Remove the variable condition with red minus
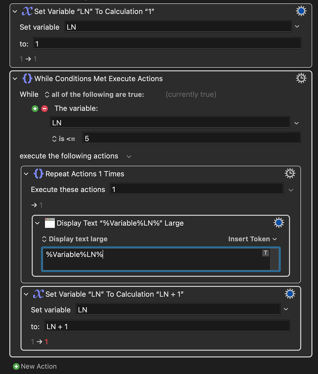The width and height of the screenshot is (318, 374). pos(44,109)
